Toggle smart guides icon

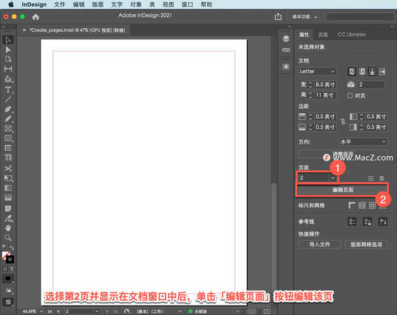click(383, 222)
